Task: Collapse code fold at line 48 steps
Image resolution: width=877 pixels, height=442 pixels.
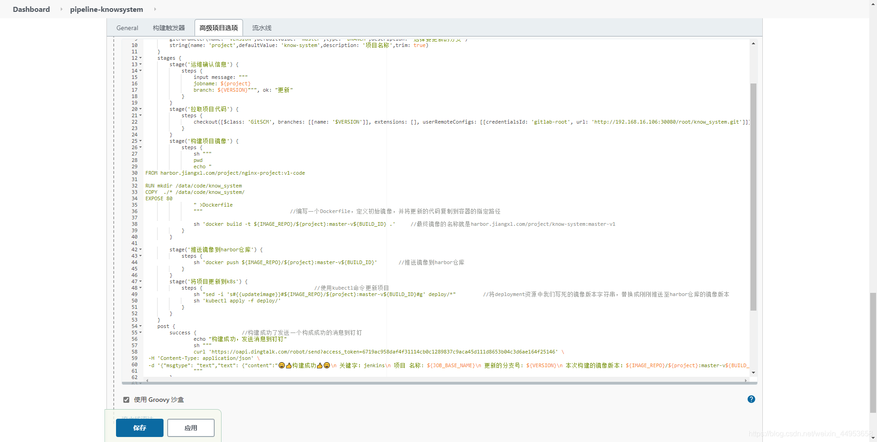Action: click(141, 288)
